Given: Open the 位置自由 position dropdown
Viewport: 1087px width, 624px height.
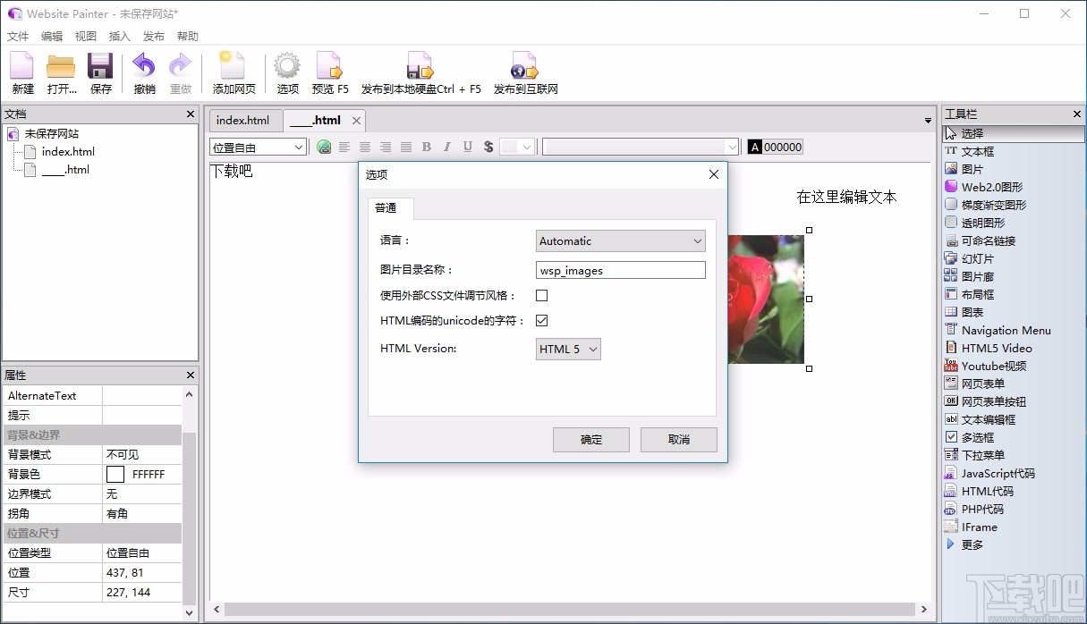Looking at the screenshot, I should point(257,147).
